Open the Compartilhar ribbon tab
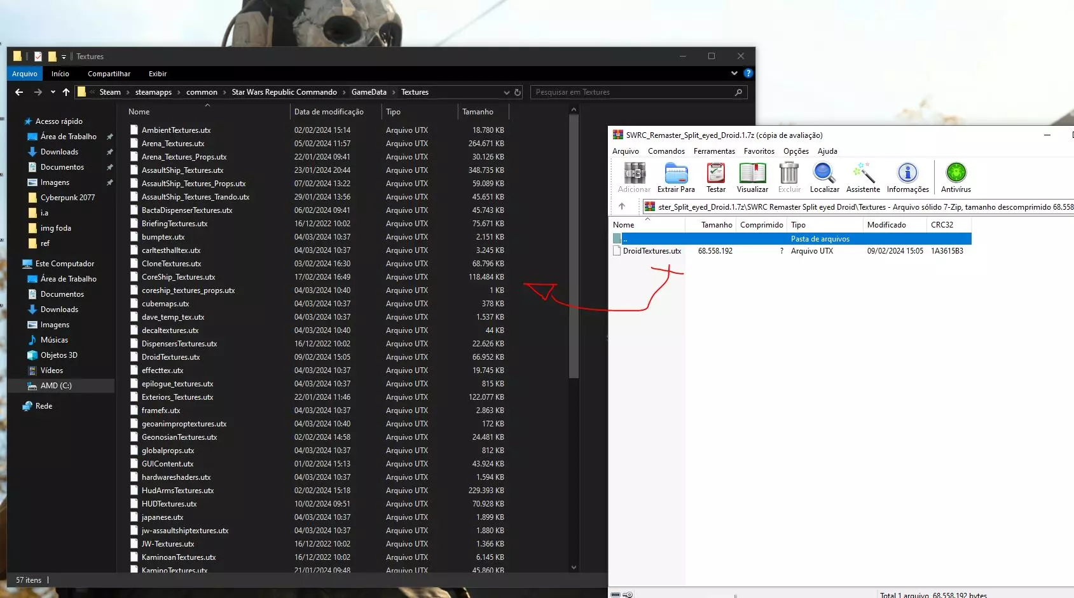Image resolution: width=1074 pixels, height=598 pixels. tap(109, 74)
